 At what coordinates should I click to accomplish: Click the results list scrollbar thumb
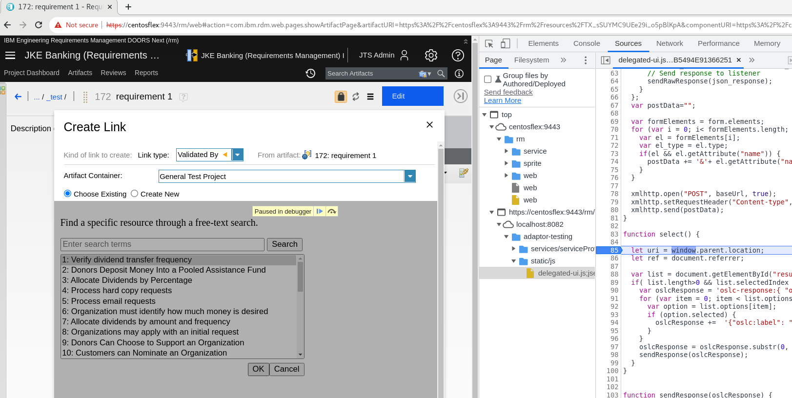click(300, 277)
